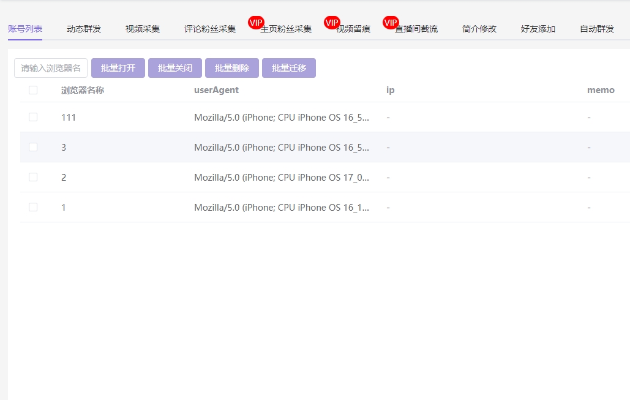The image size is (630, 400).
Task: Click the userAgent column header
Action: [x=216, y=90]
